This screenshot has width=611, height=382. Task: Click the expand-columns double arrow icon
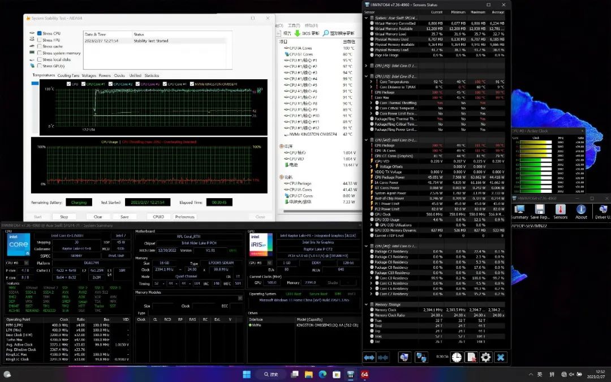[369, 357]
